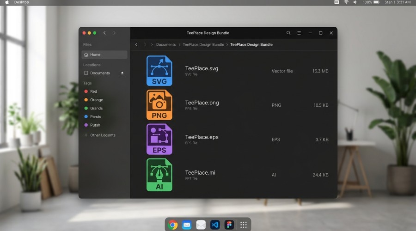Click the red traffic light button
Viewport: 416px width, 231px height.
click(x=84, y=33)
